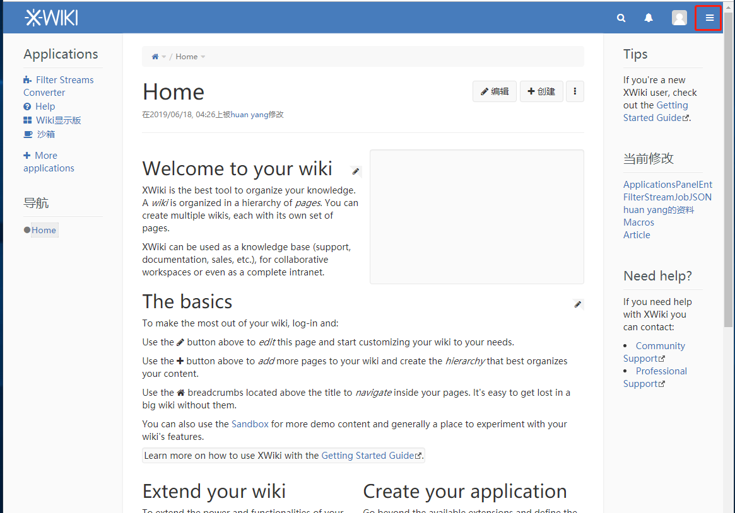Screen dimensions: 735x513
Task: Click the 导航 panel heading
Action: (x=36, y=203)
